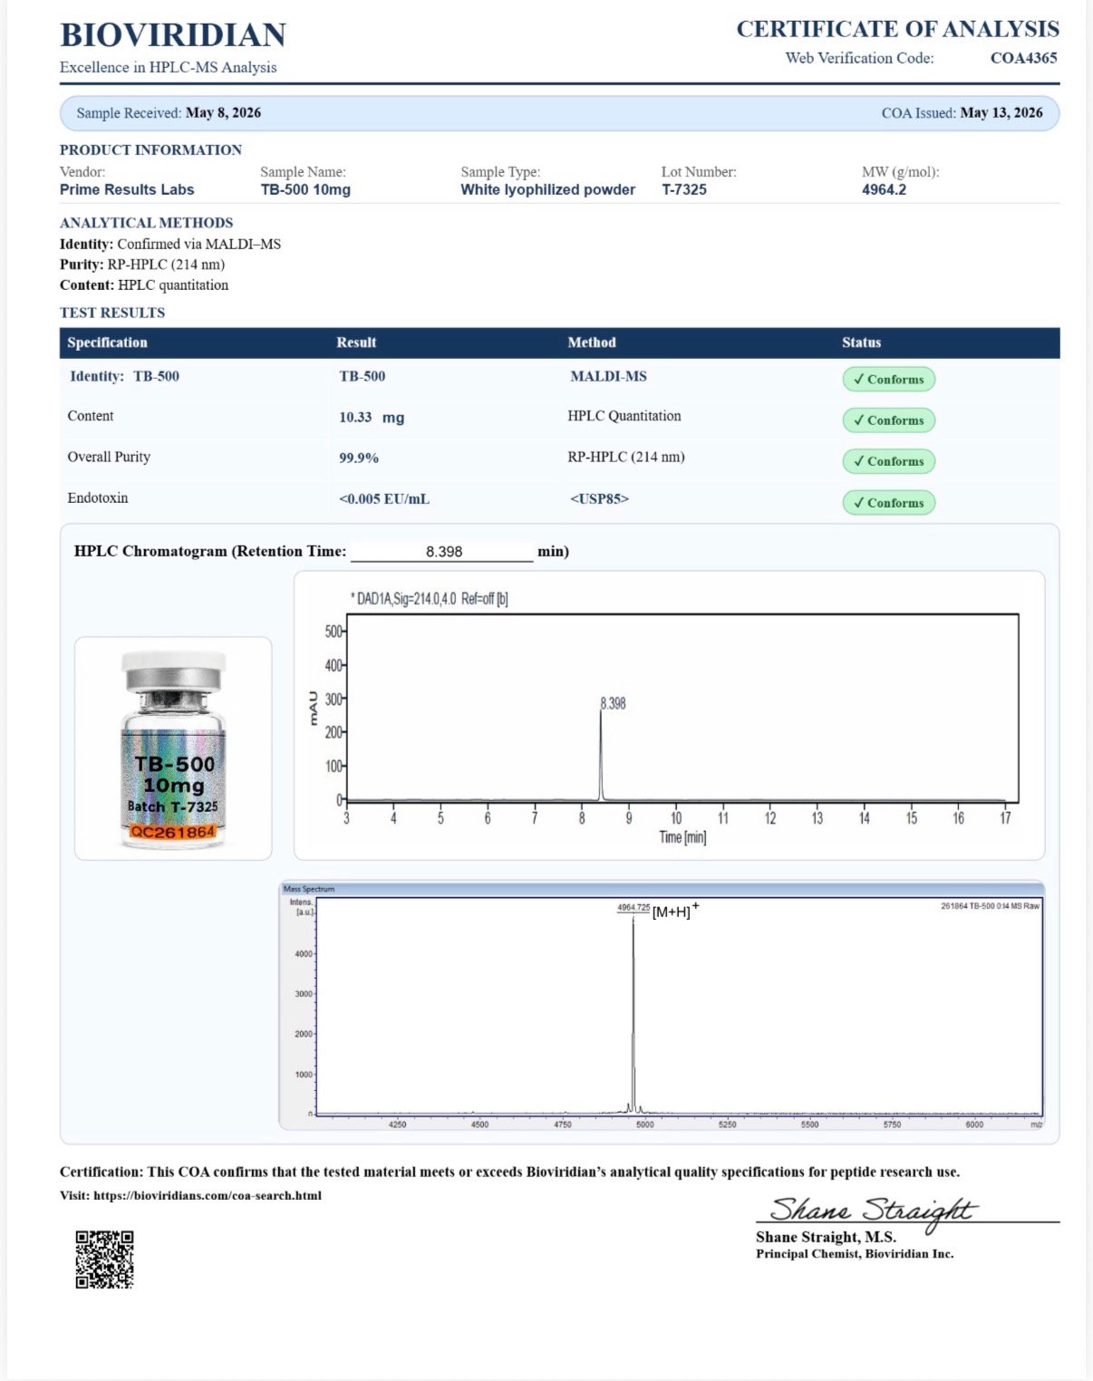
Task: Click the Specification column header
Action: 107,343
